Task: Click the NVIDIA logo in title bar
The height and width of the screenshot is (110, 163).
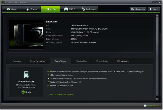Action: coord(3,2)
